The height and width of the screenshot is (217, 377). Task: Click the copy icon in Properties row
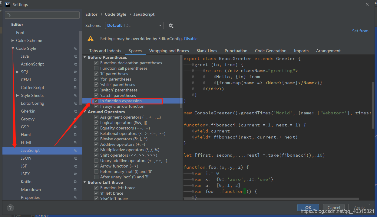pyautogui.click(x=75, y=197)
